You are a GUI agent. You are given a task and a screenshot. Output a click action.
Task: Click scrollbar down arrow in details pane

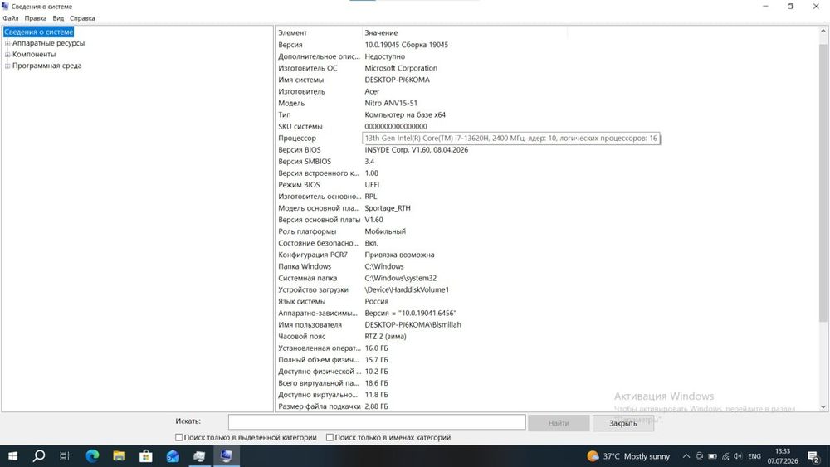(823, 406)
